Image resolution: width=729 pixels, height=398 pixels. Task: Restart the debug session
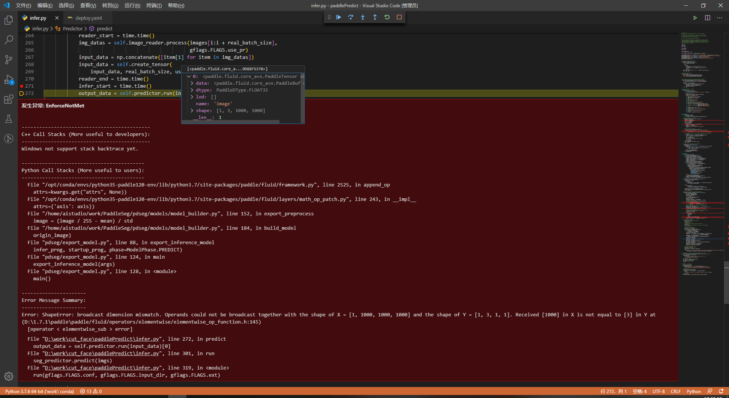[x=387, y=17]
